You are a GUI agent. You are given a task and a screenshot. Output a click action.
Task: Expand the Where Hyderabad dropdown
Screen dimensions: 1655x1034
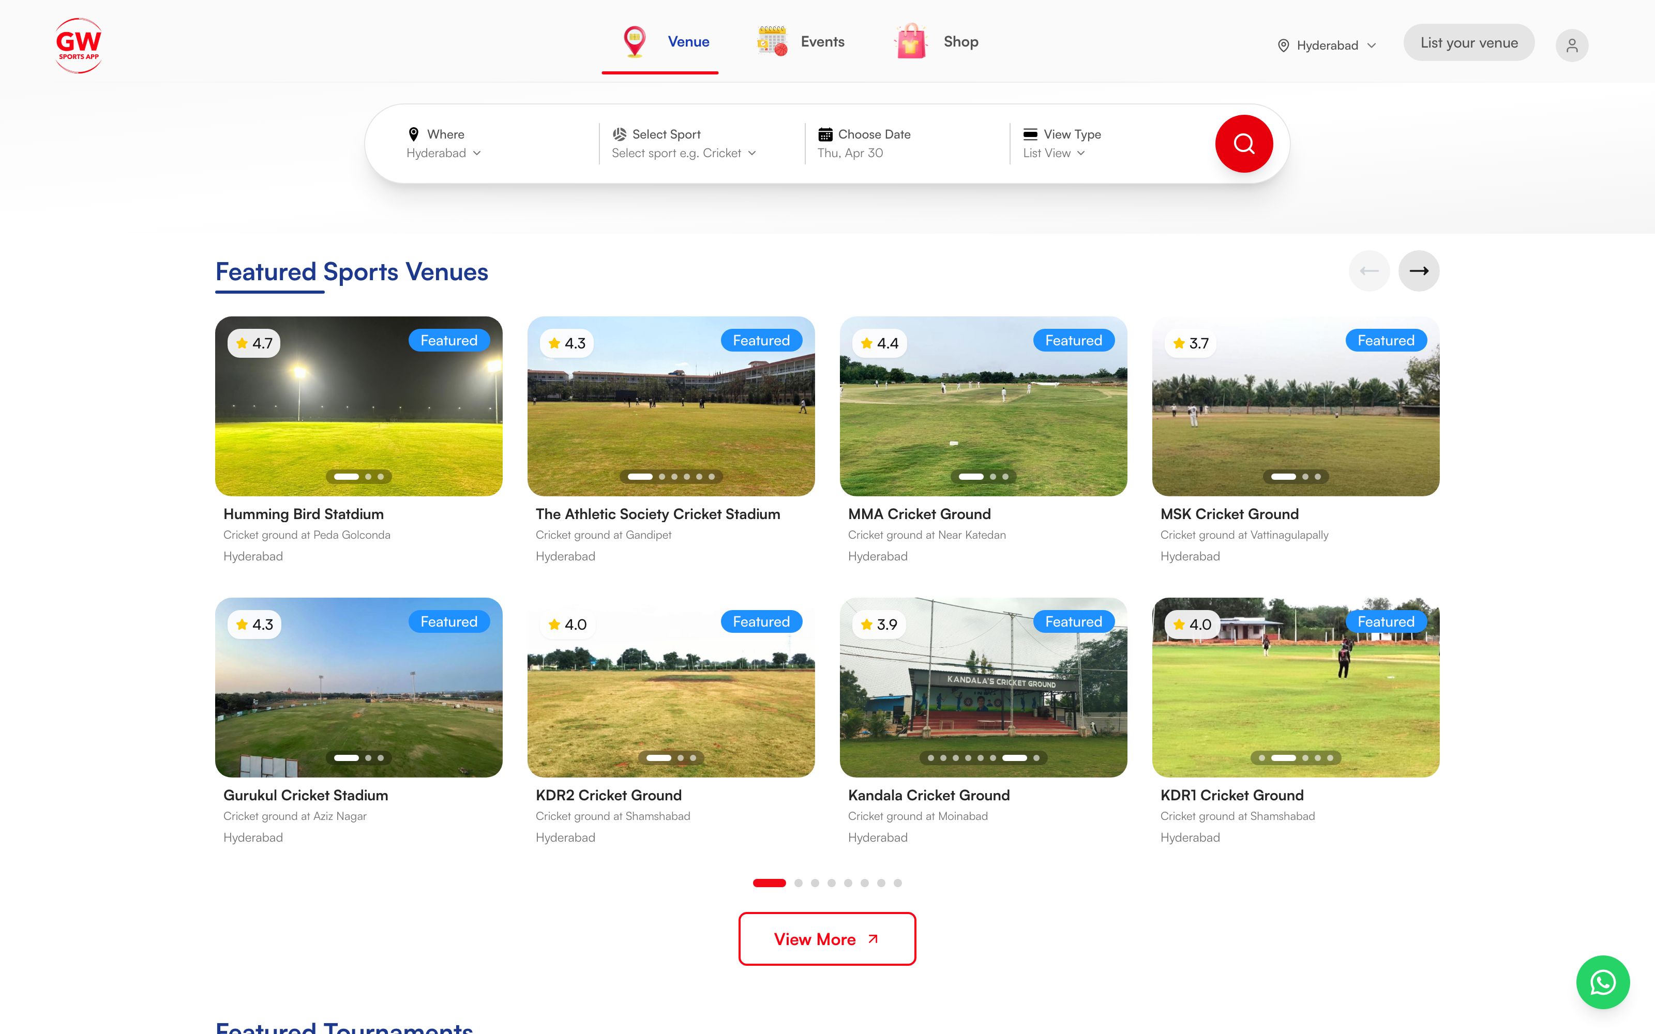tap(444, 153)
